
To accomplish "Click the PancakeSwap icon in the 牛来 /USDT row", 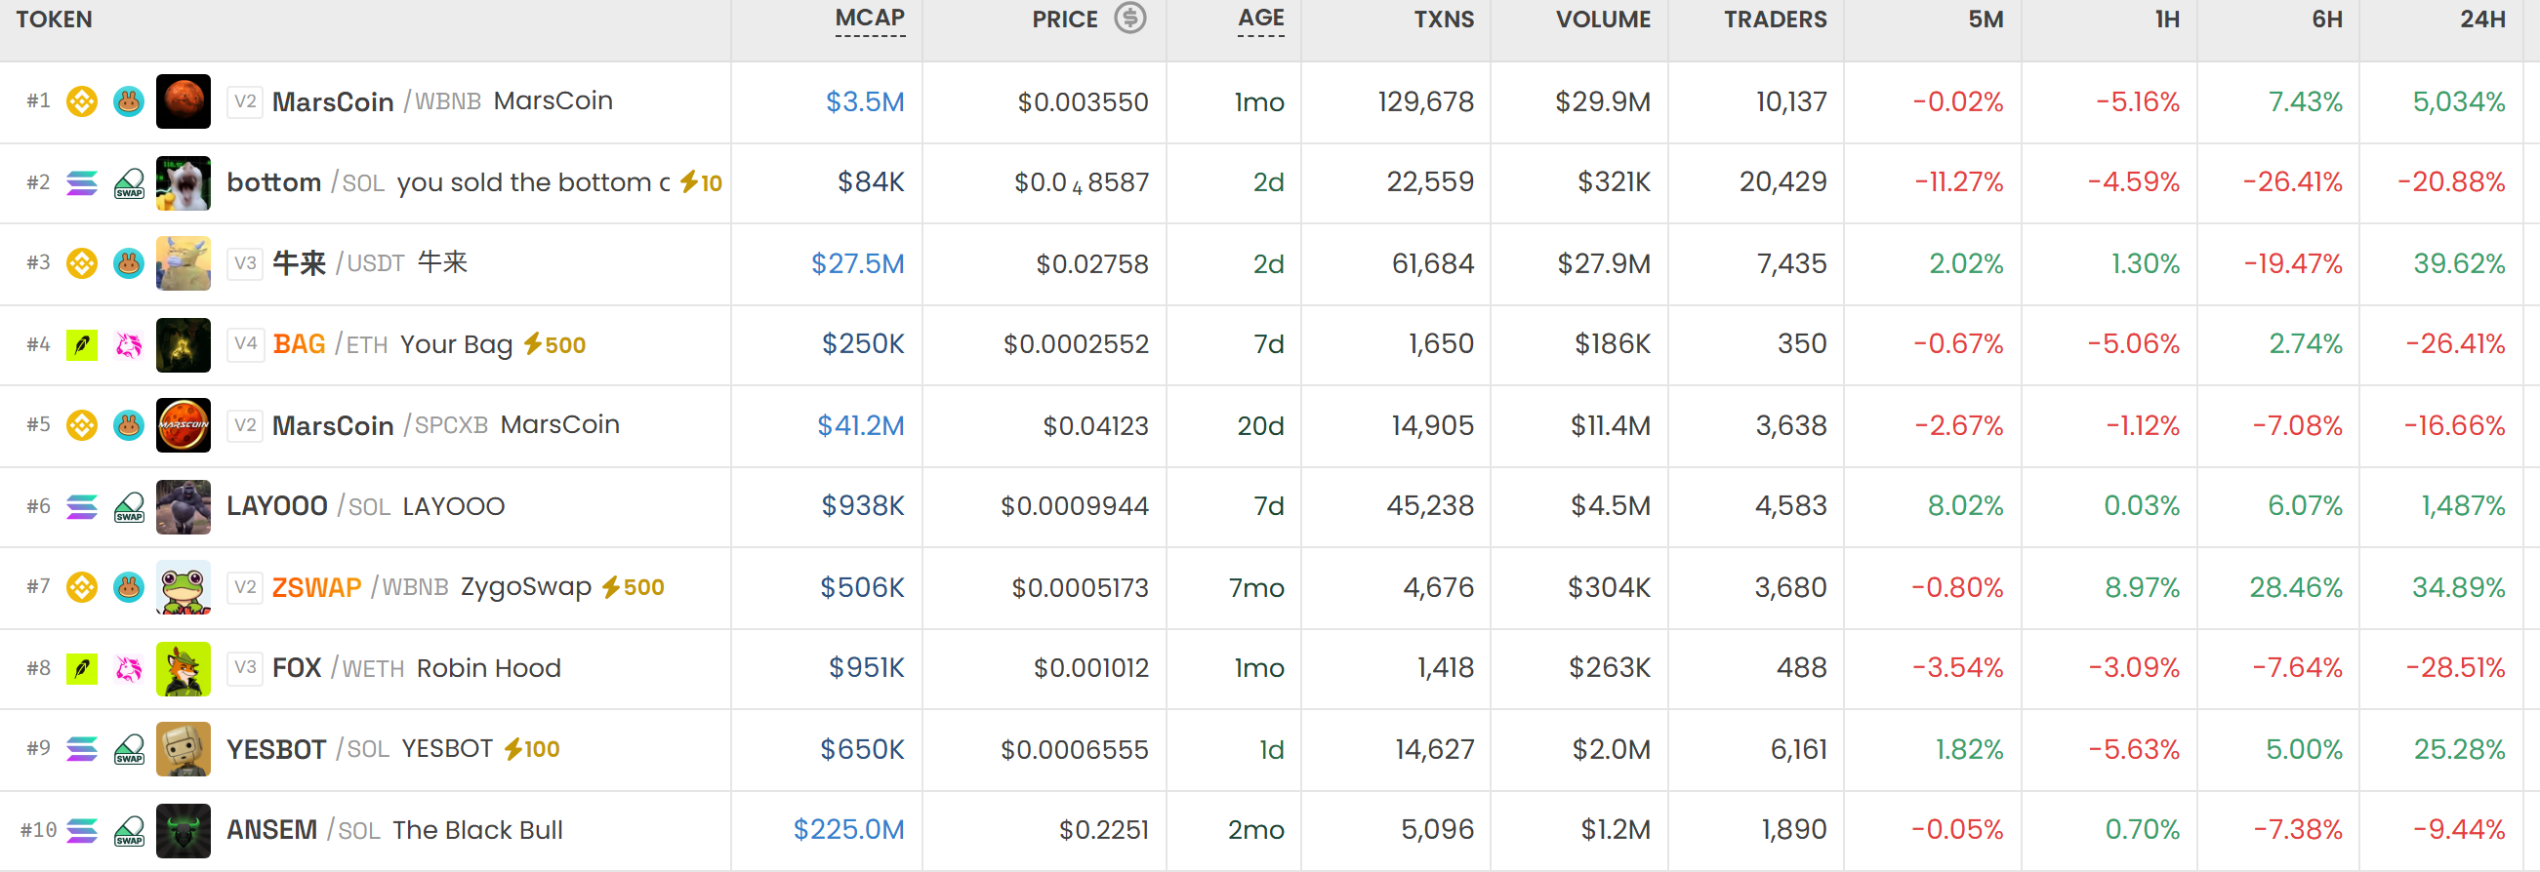I will (x=128, y=263).
